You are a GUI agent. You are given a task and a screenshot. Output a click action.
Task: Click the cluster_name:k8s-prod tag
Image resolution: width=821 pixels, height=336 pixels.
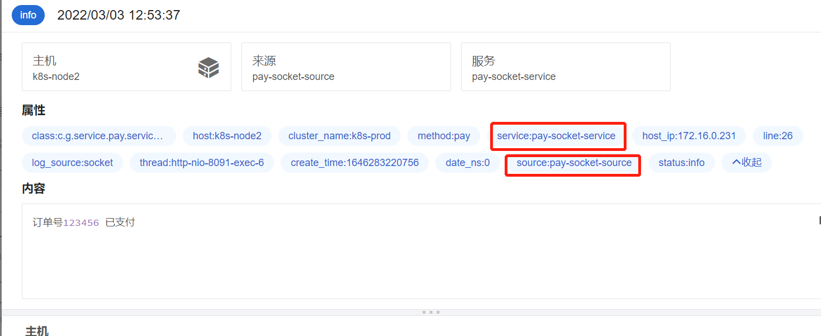pos(340,136)
